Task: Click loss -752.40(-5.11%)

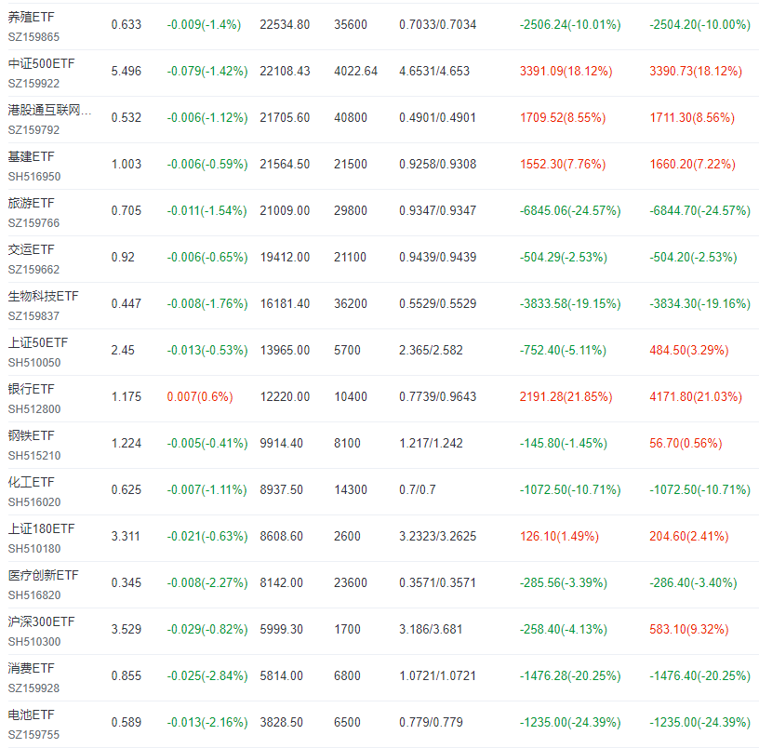Action: [x=563, y=350]
